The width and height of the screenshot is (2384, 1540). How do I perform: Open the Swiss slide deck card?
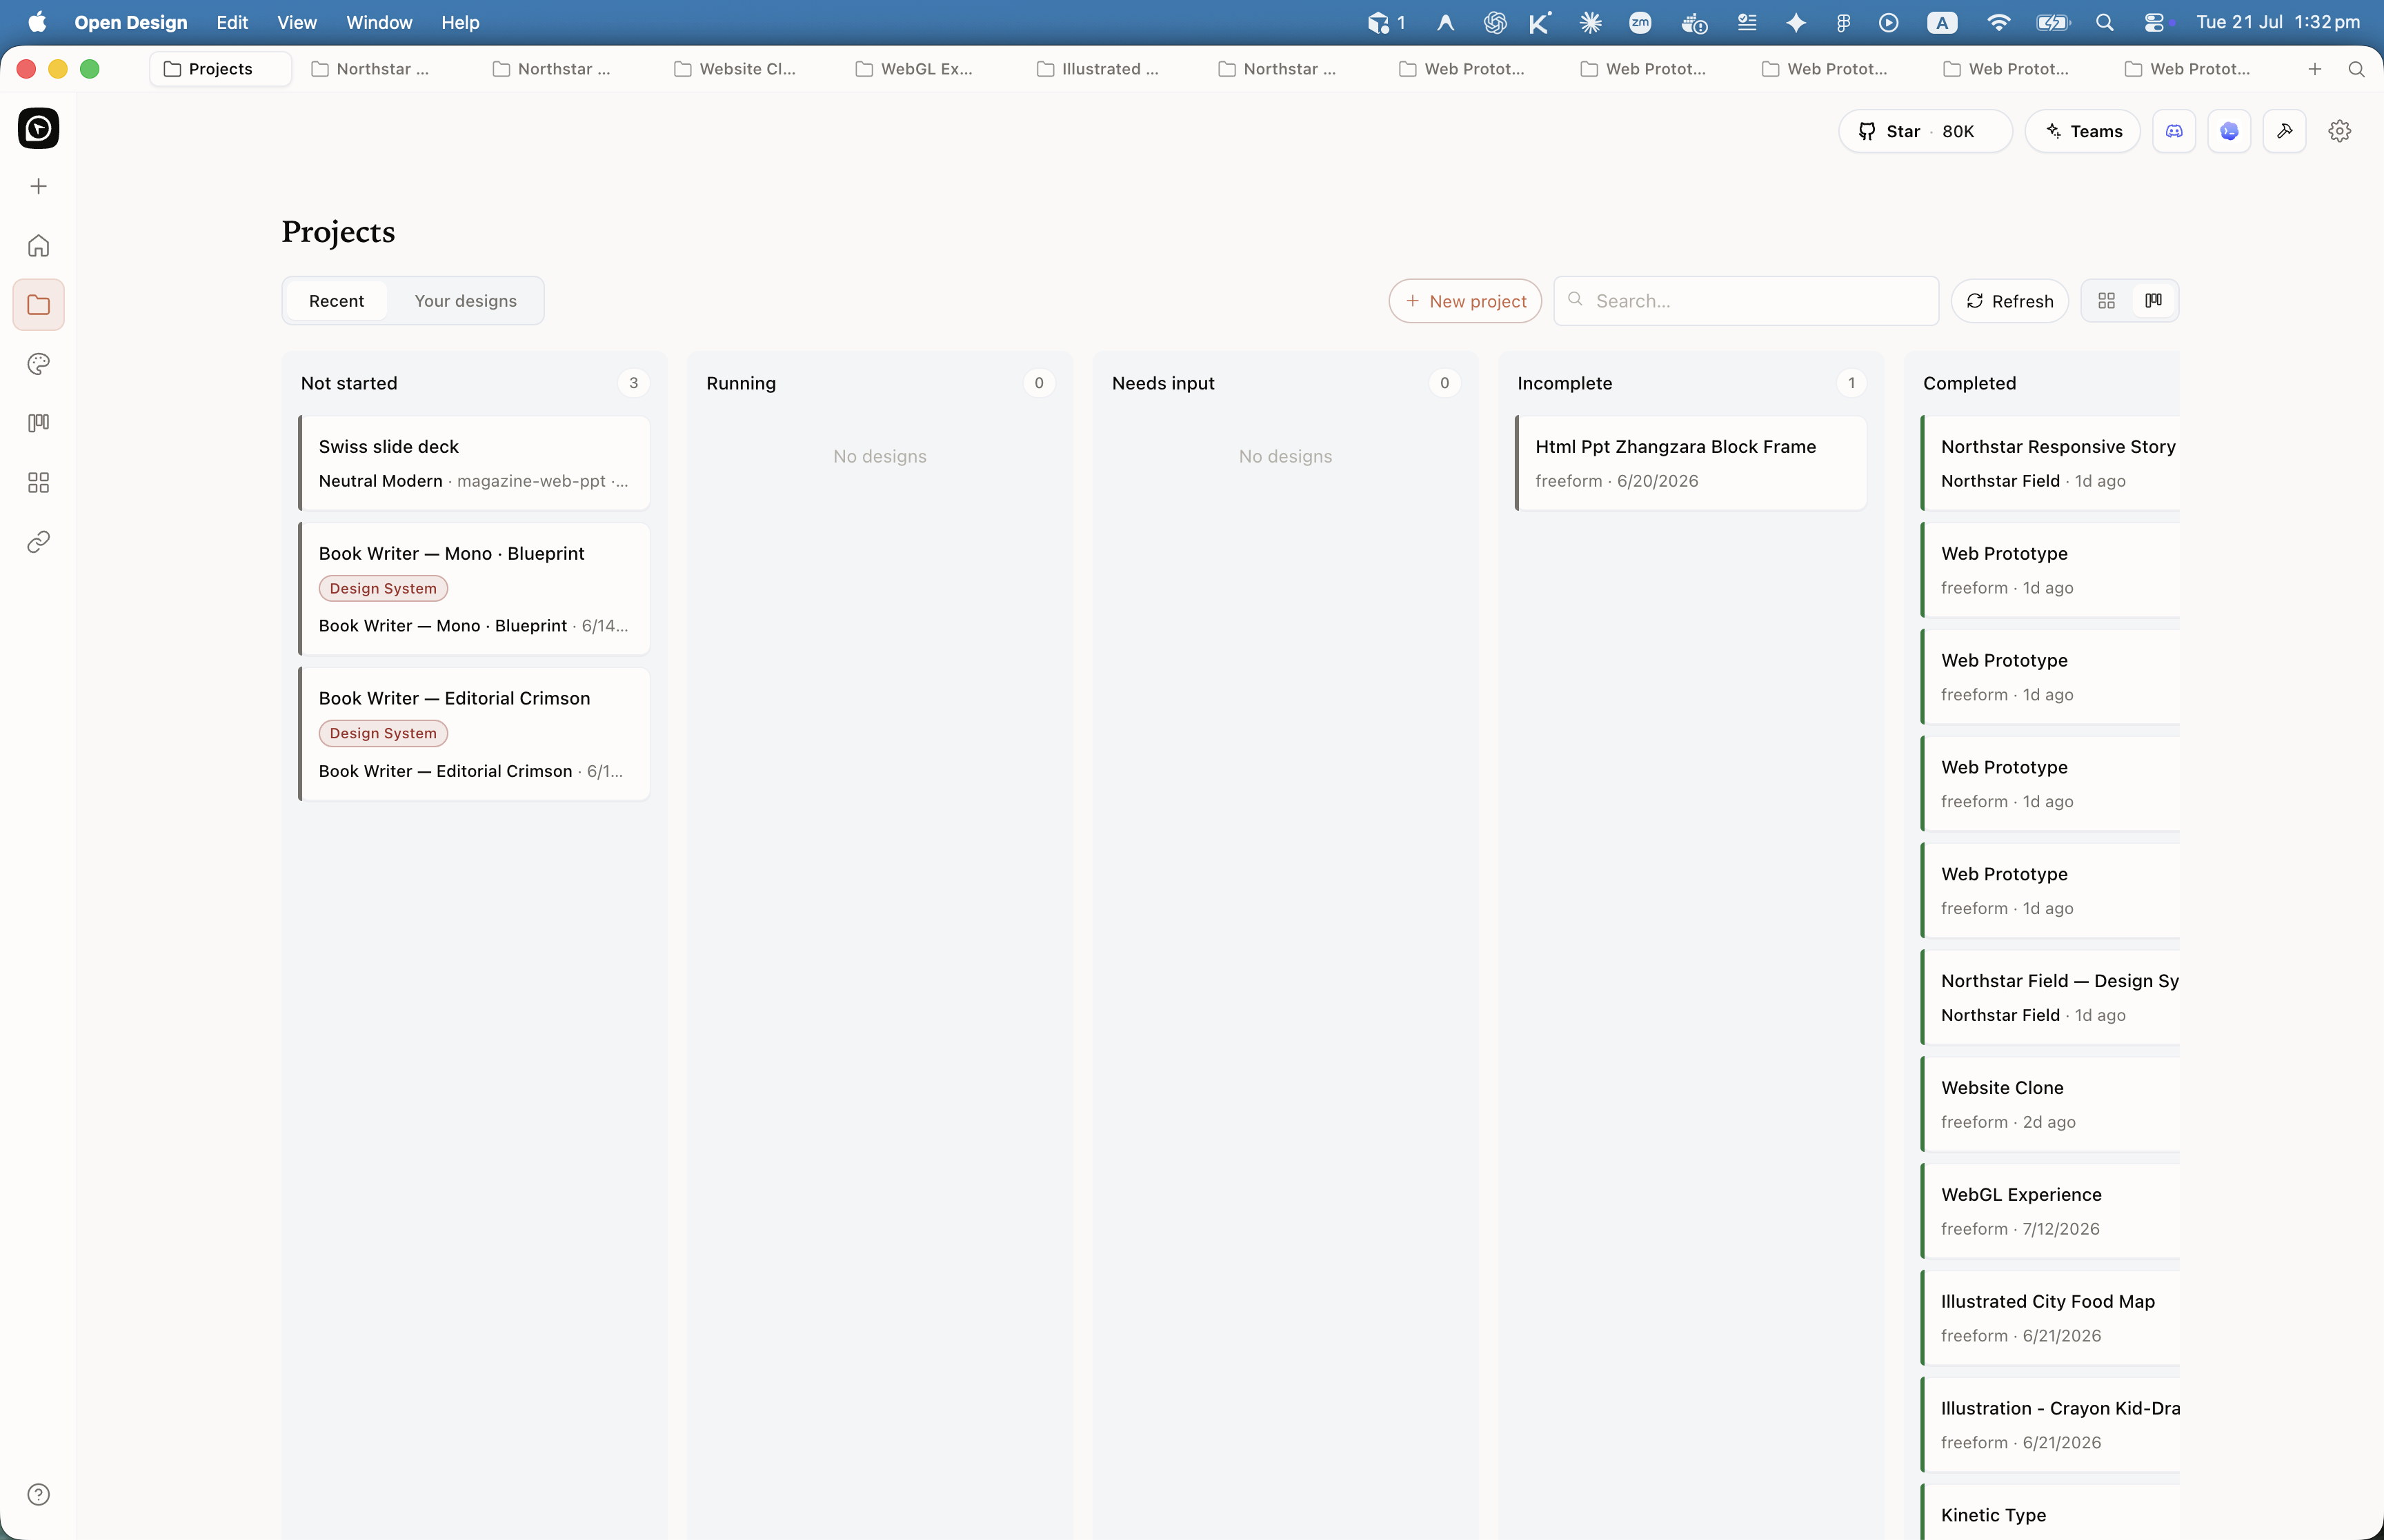click(474, 463)
